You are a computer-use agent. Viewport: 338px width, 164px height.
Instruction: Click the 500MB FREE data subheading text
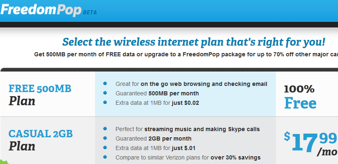(186, 54)
